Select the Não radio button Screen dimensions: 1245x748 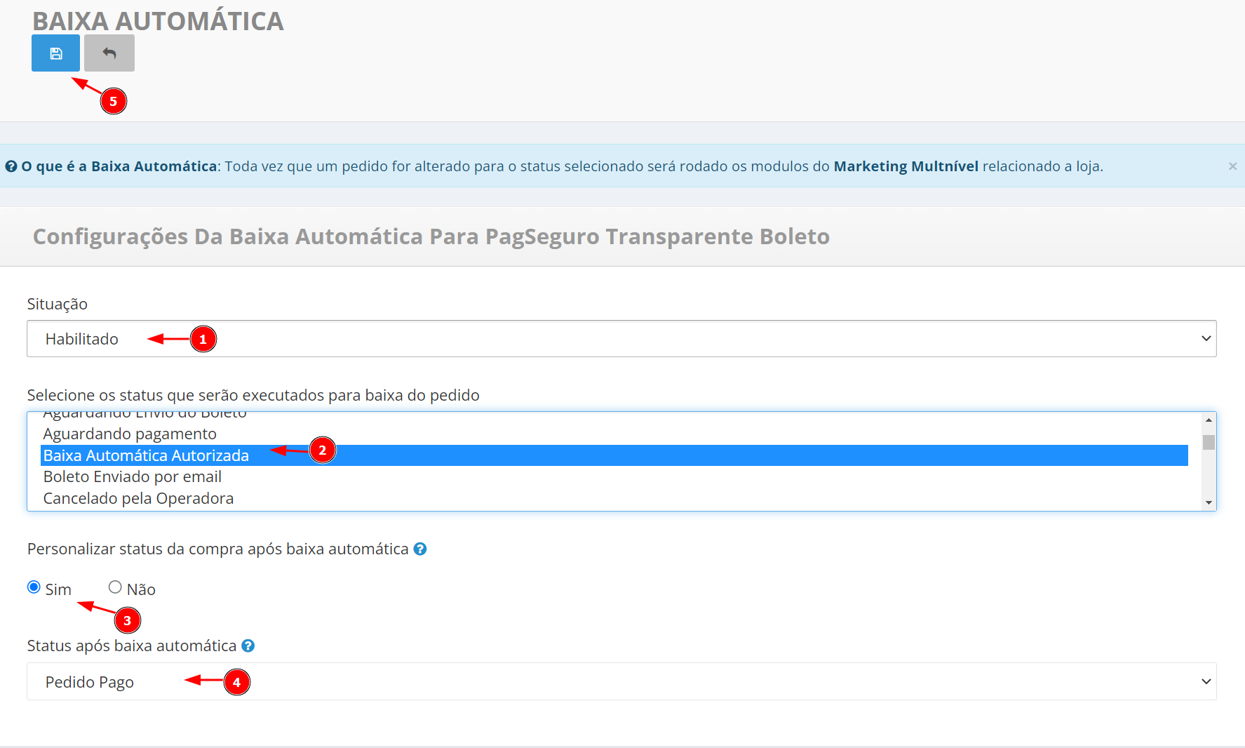click(115, 587)
